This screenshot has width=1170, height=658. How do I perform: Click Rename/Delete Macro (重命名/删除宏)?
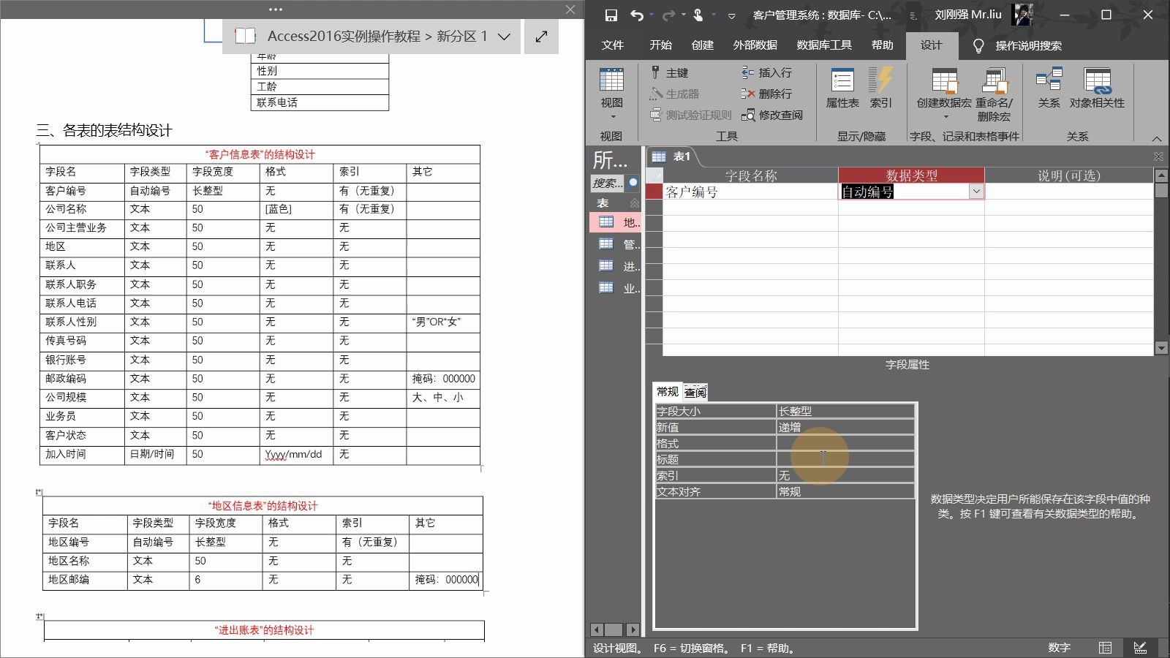click(x=994, y=94)
